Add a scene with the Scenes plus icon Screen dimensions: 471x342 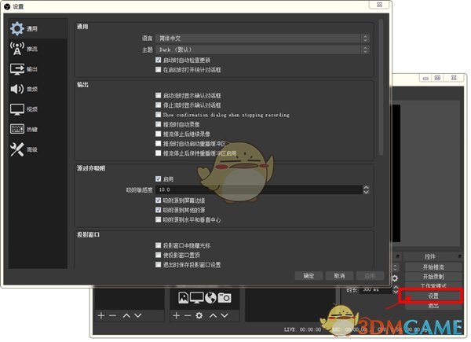[x=101, y=315]
